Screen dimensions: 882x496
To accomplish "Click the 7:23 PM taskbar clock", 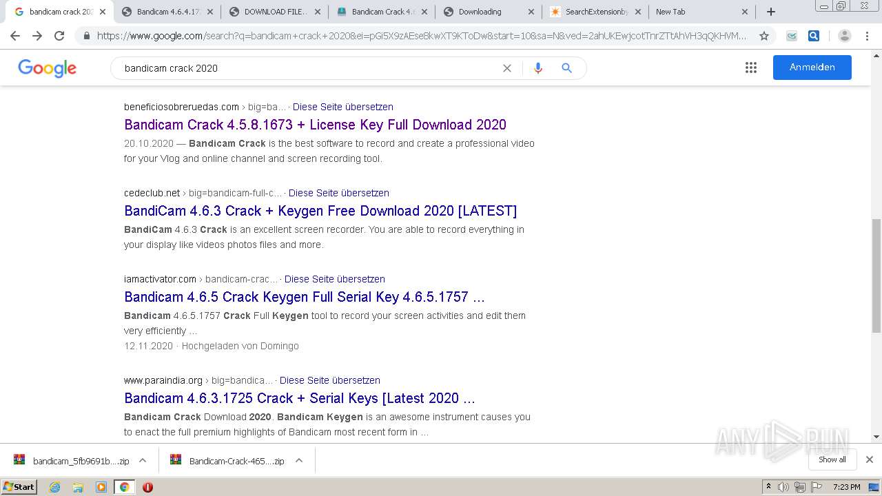I will (x=846, y=487).
